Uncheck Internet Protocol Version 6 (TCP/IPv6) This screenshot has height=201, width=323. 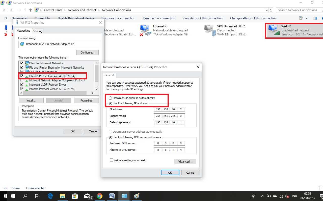coord(22,89)
